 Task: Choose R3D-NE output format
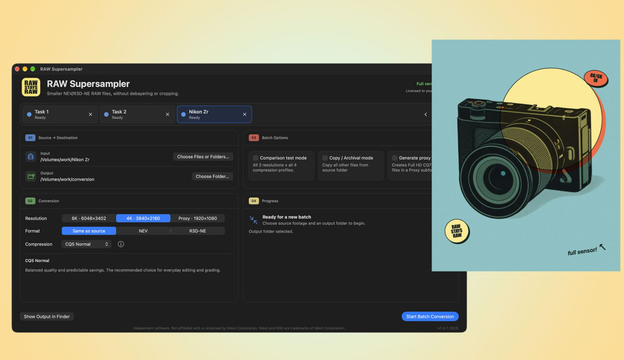click(198, 231)
